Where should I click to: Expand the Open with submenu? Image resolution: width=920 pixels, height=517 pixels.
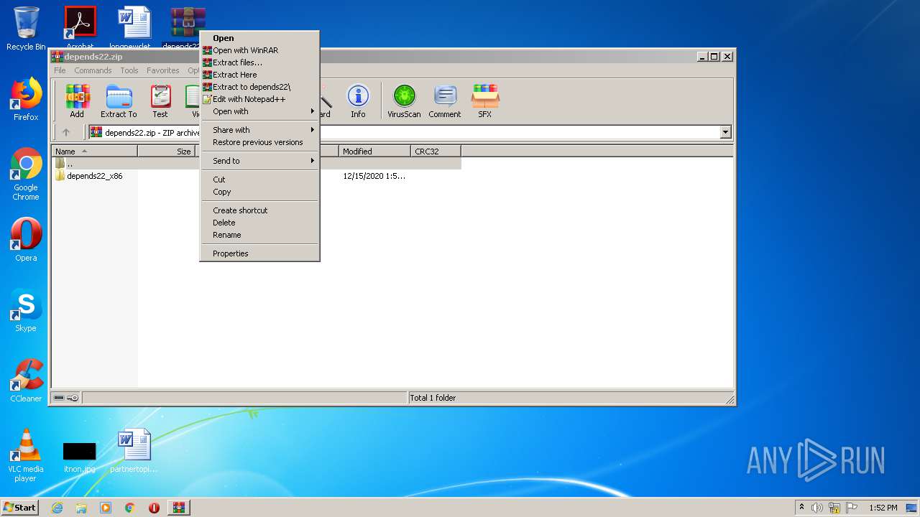click(259, 111)
